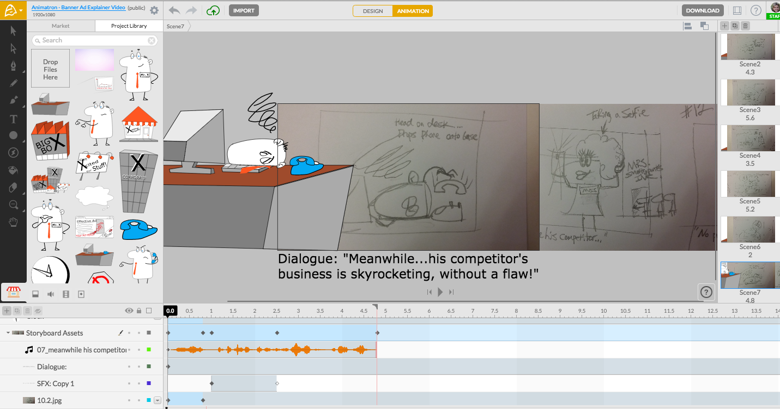Click the align objects icon above canvas

(x=687, y=26)
